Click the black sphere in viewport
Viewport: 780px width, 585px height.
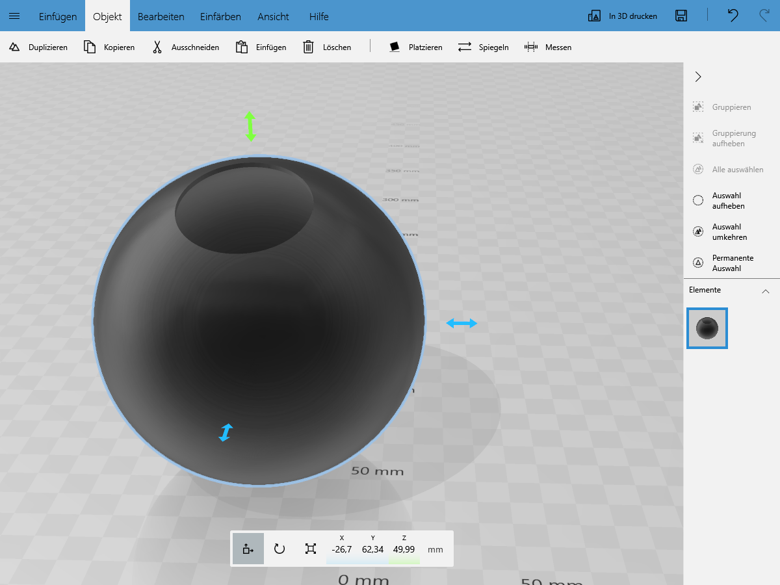tap(259, 320)
